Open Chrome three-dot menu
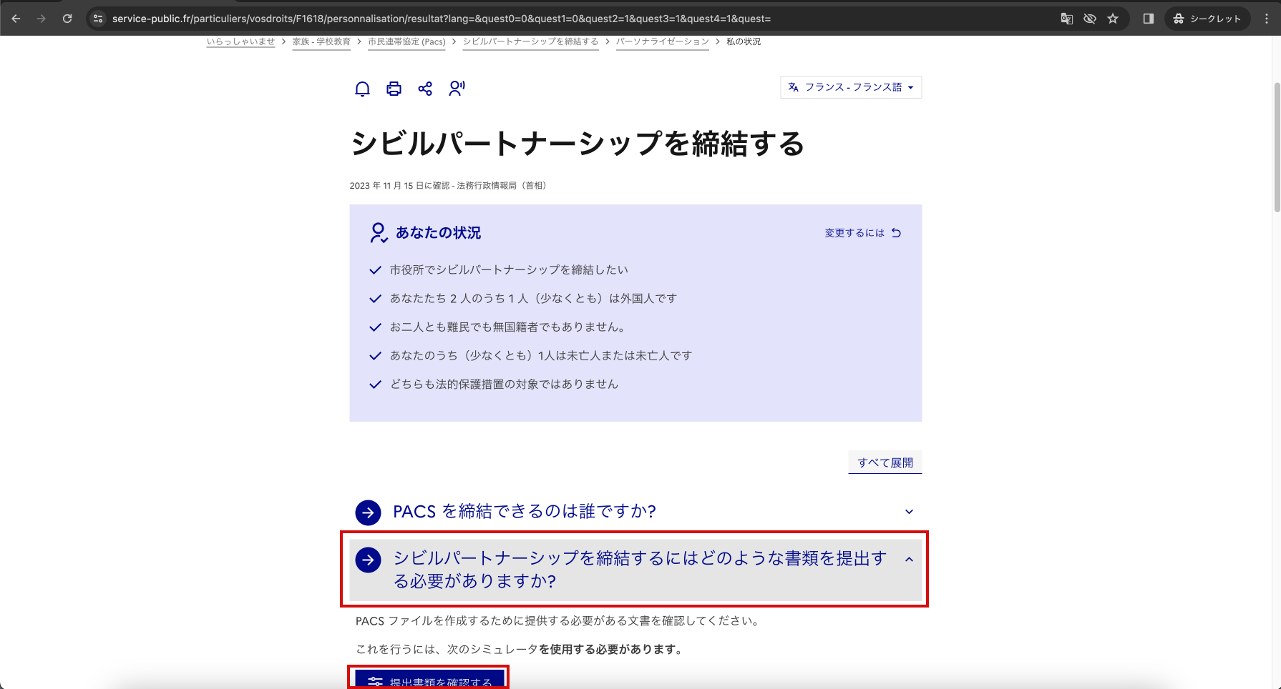 click(1267, 19)
